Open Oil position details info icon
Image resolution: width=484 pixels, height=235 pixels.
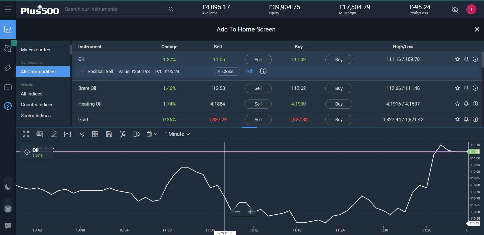pos(263,71)
